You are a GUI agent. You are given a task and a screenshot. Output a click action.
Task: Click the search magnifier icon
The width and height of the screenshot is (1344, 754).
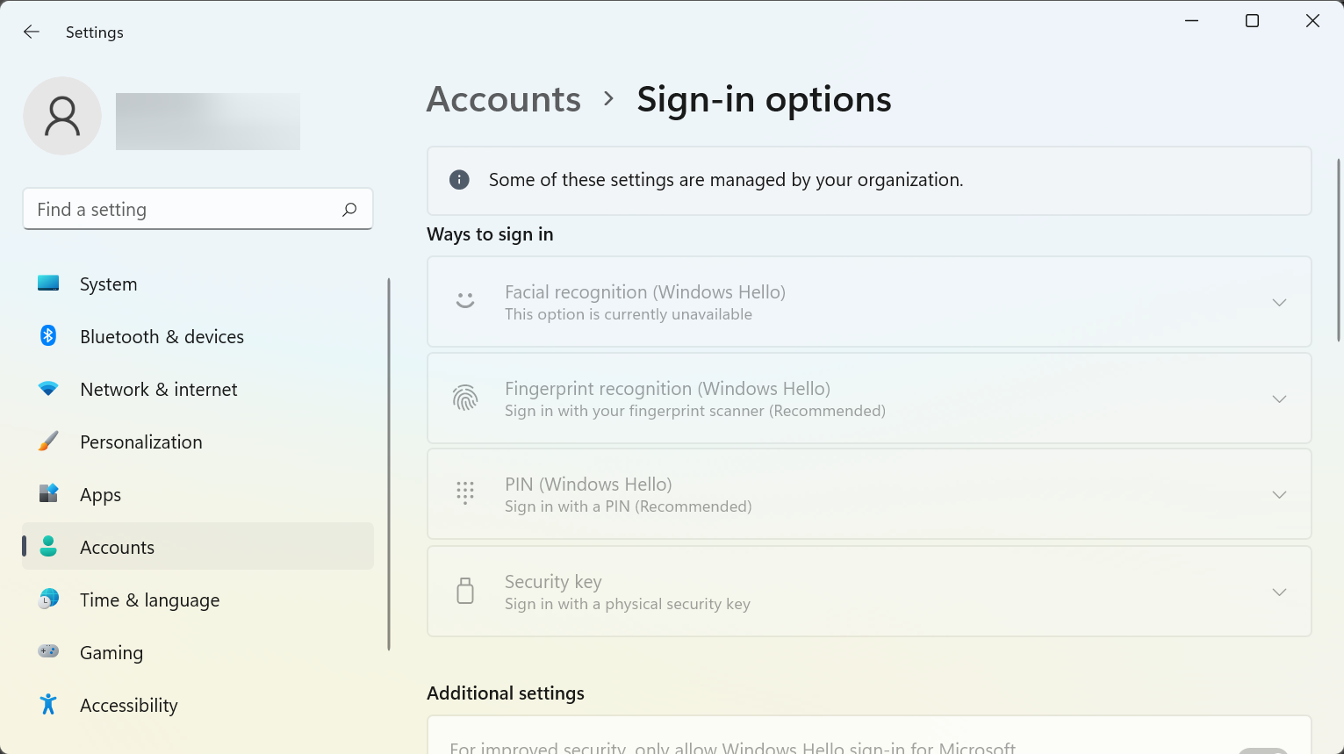[x=349, y=209]
